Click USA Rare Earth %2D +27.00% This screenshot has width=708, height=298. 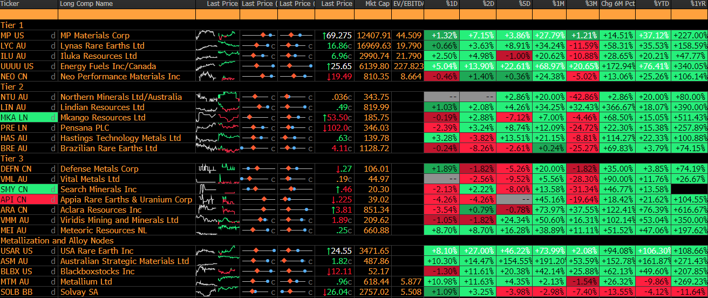point(478,251)
